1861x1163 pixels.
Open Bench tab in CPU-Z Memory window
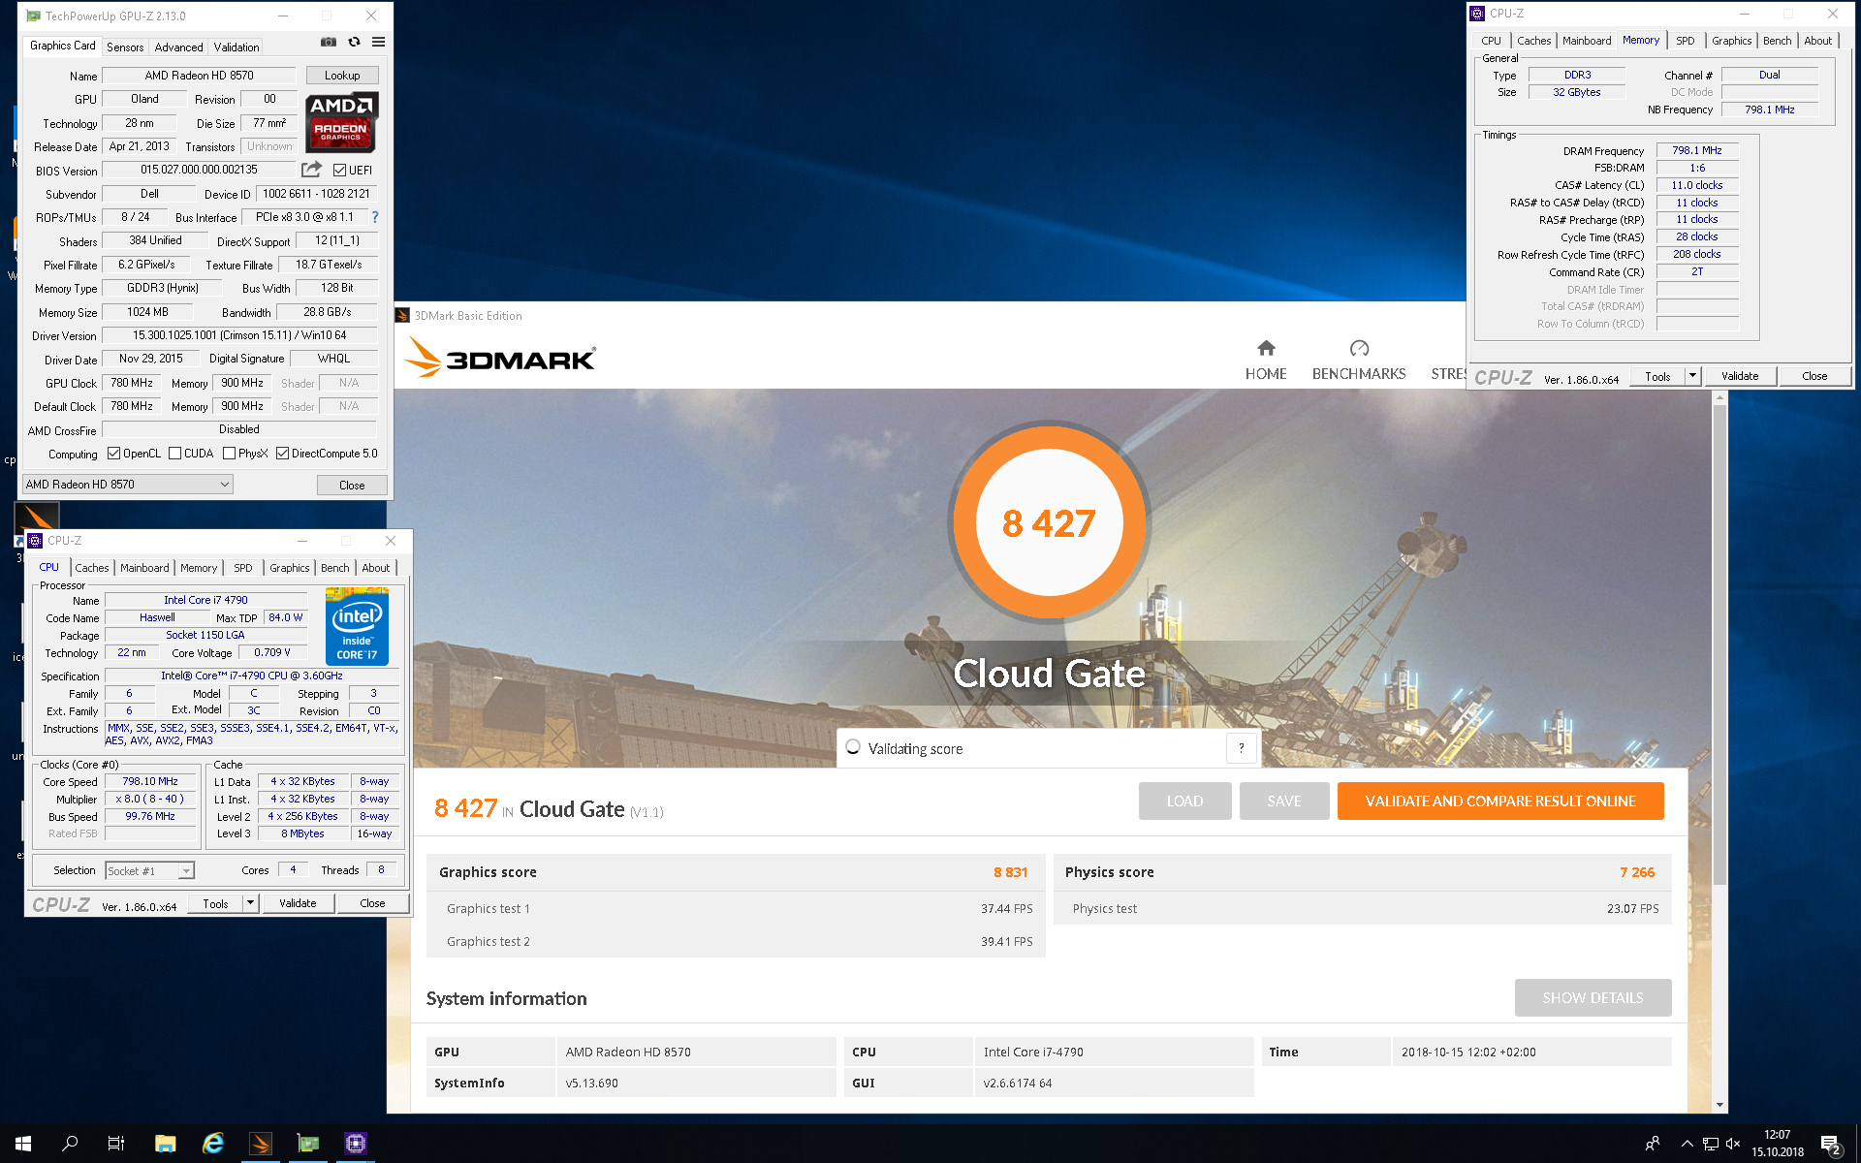1777,41
